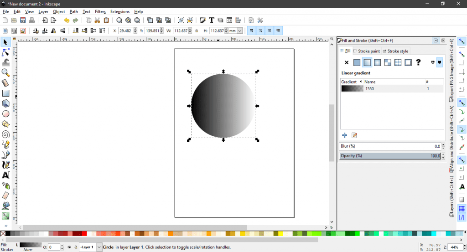Click the Save document icon

pyautogui.click(x=23, y=21)
